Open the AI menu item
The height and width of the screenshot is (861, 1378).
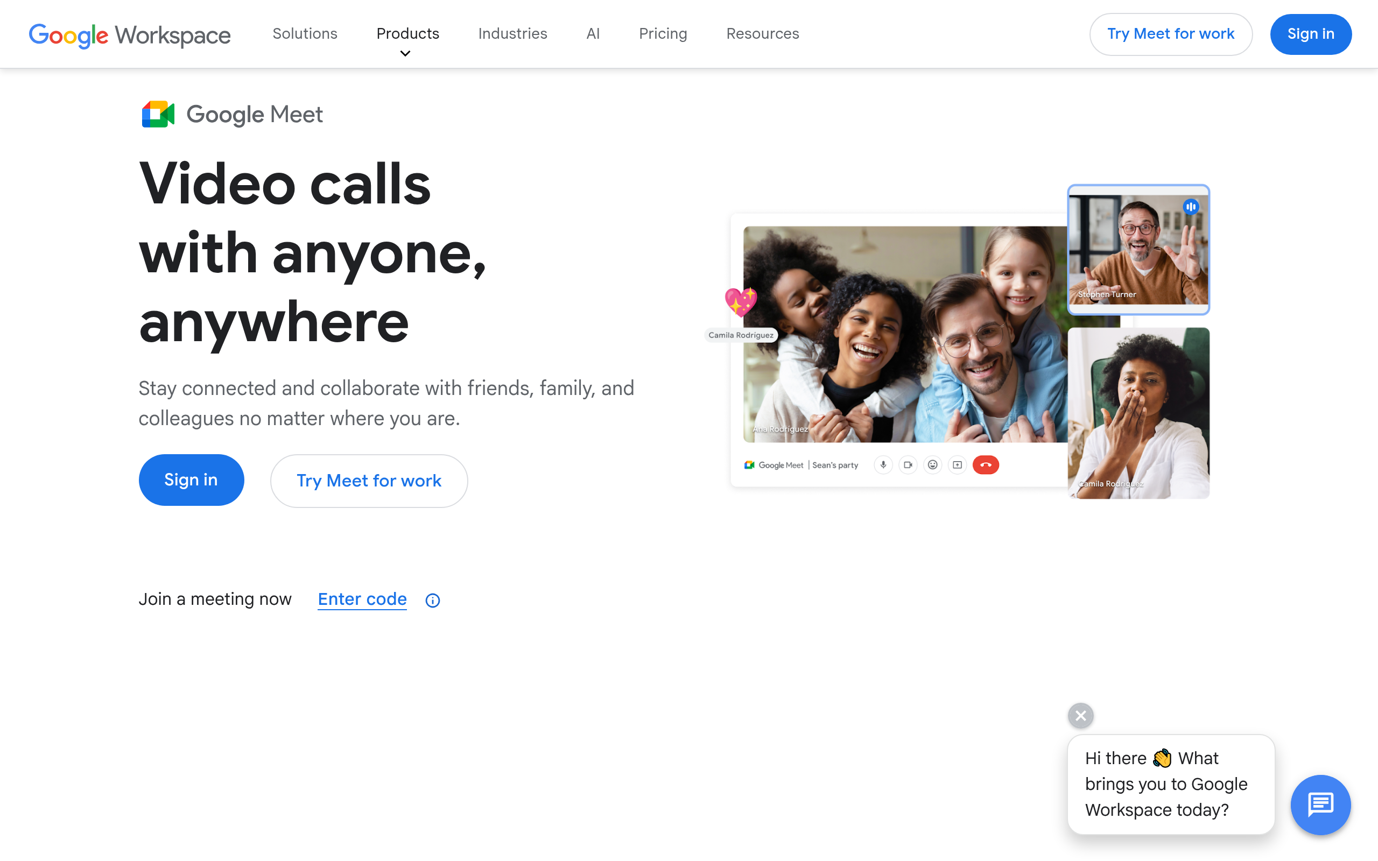[593, 33]
